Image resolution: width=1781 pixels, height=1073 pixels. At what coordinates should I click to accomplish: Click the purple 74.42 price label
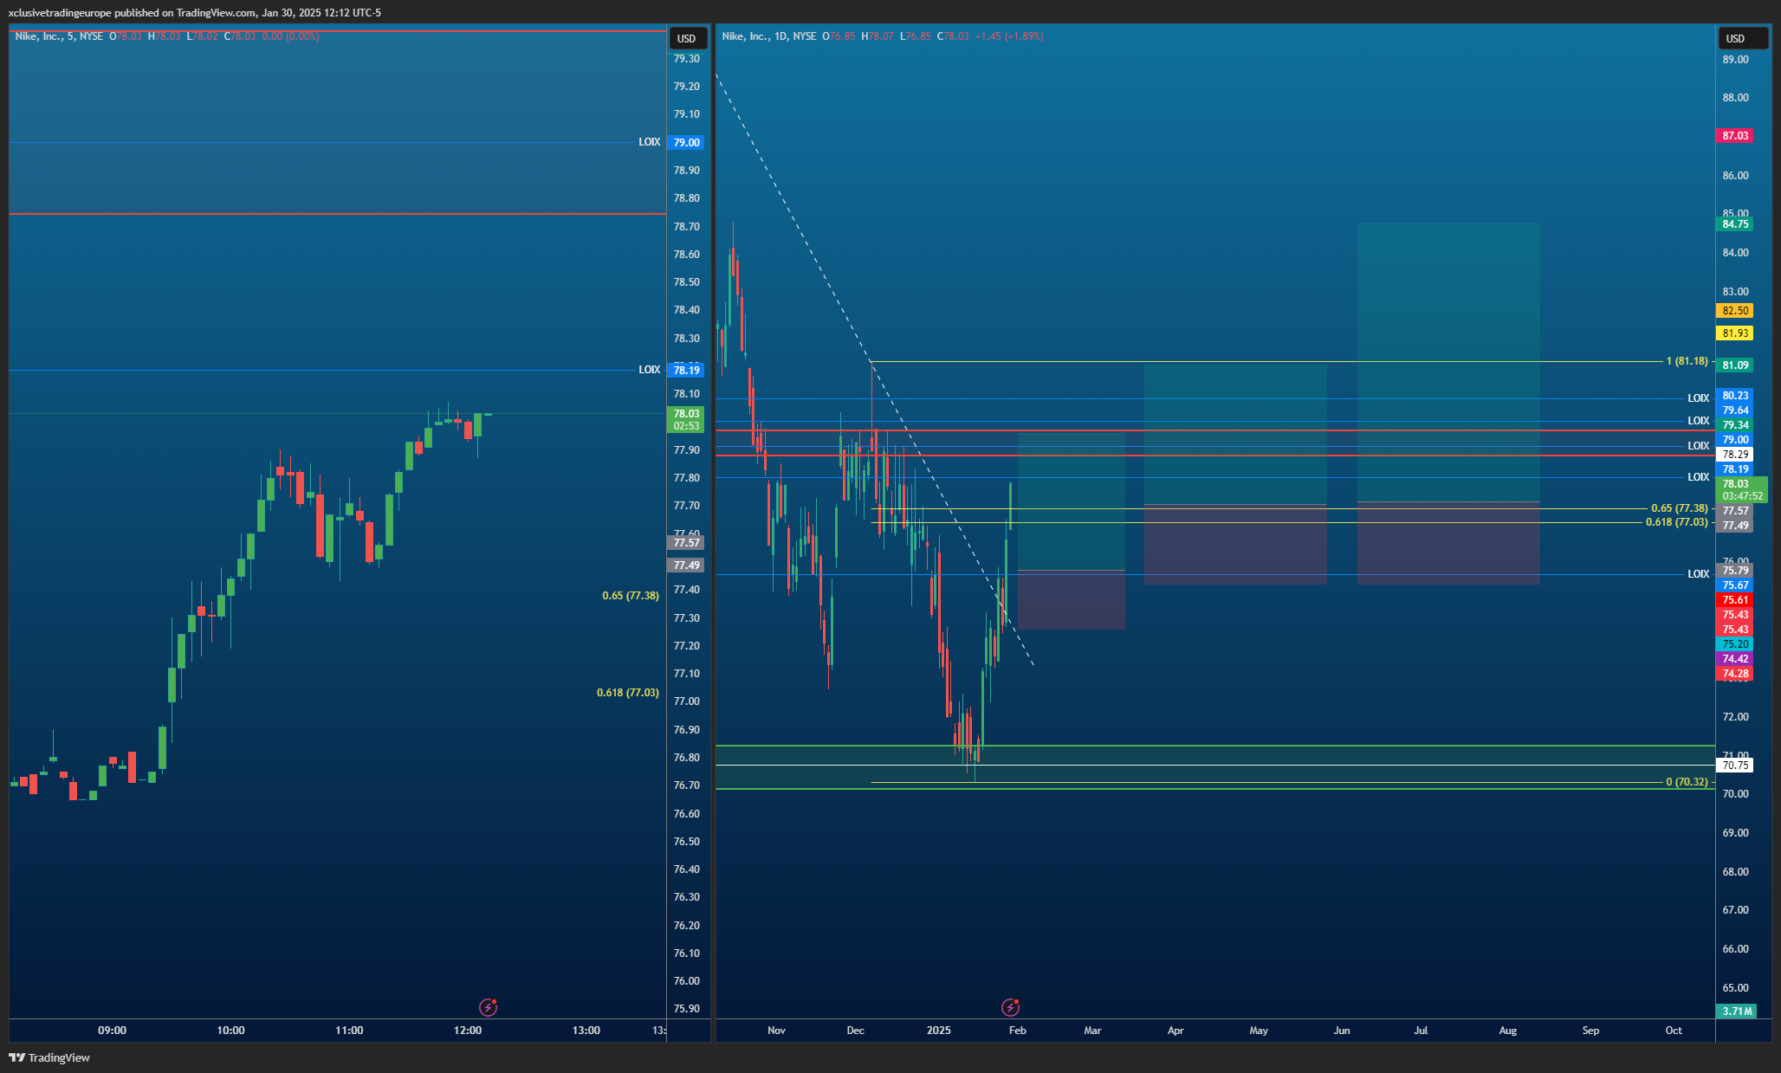coord(1735,659)
